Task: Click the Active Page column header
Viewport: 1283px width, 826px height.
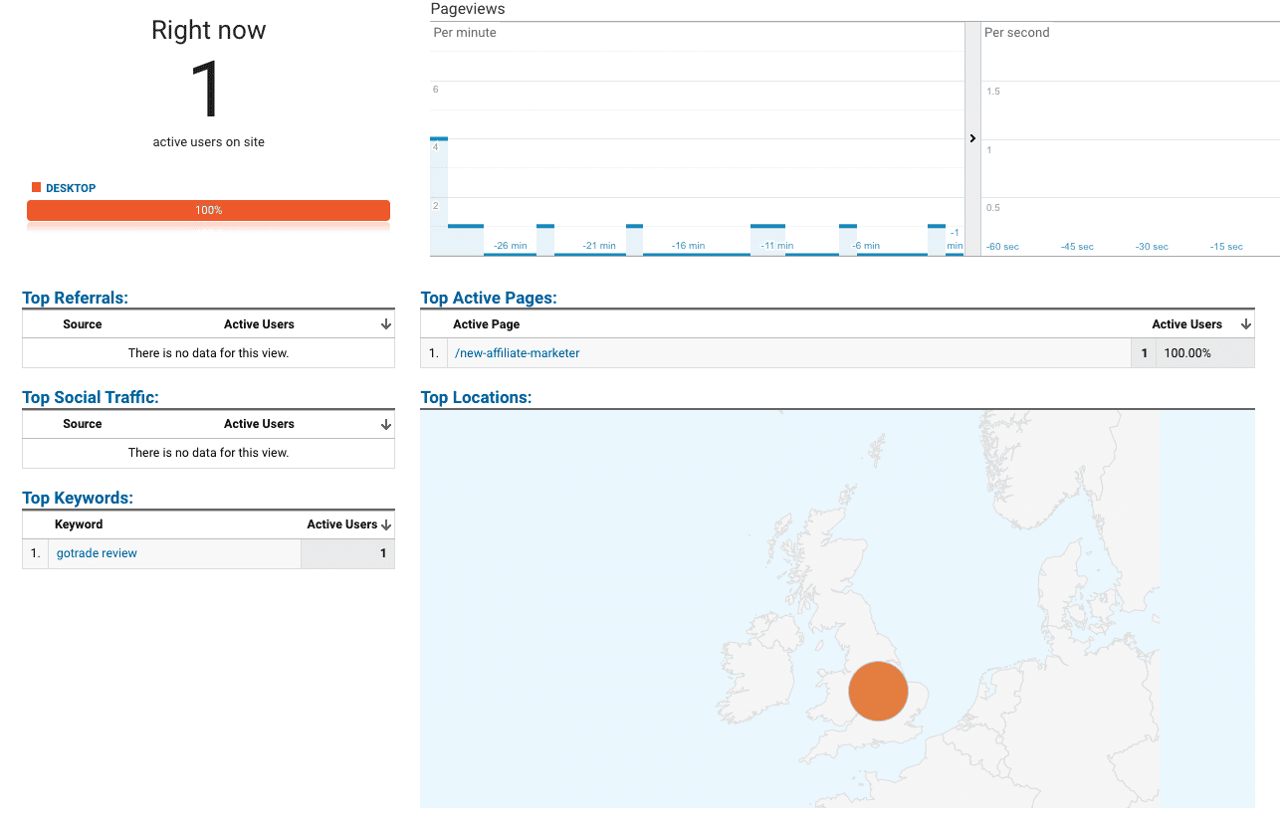Action: [x=487, y=324]
